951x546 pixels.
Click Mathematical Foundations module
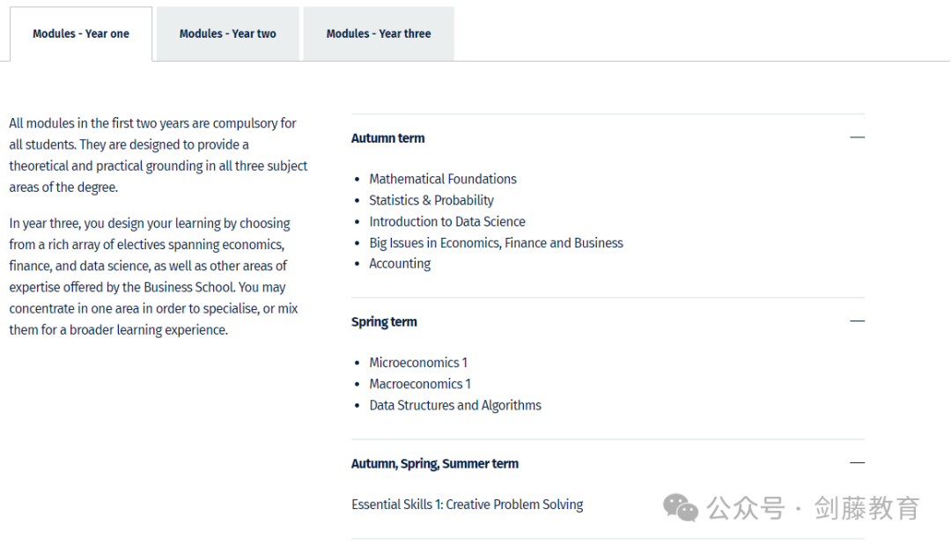pyautogui.click(x=443, y=179)
